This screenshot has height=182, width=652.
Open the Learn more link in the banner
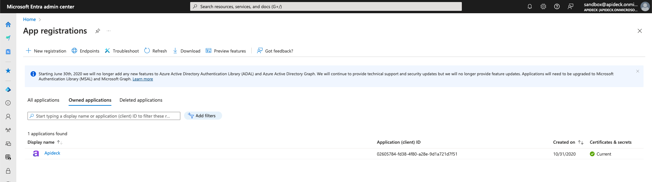(x=143, y=79)
